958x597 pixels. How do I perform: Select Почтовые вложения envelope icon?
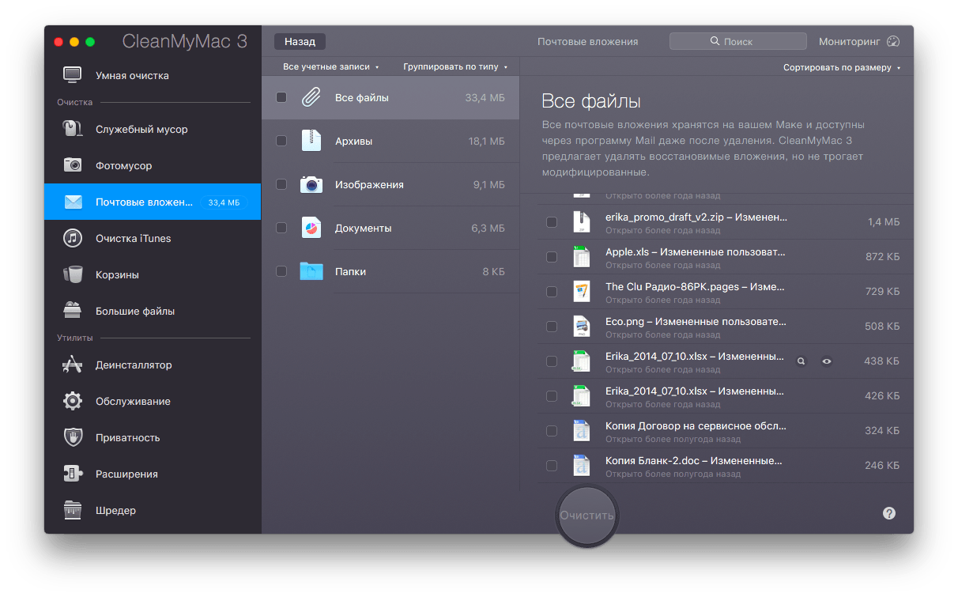click(73, 202)
